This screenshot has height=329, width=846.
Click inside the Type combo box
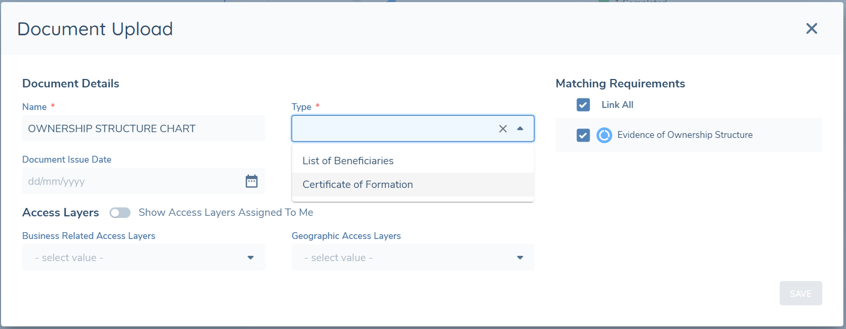click(392, 129)
